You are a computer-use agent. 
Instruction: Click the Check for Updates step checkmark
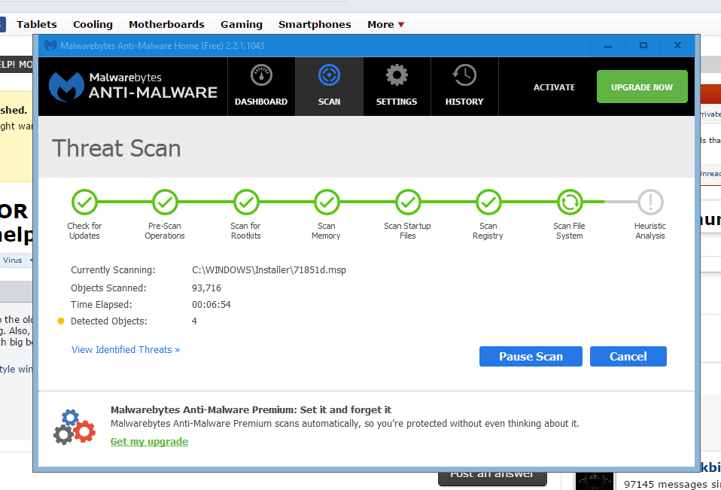click(x=84, y=202)
